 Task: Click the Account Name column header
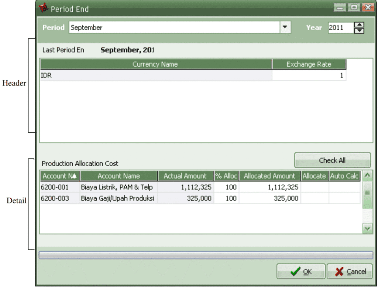tap(118, 176)
